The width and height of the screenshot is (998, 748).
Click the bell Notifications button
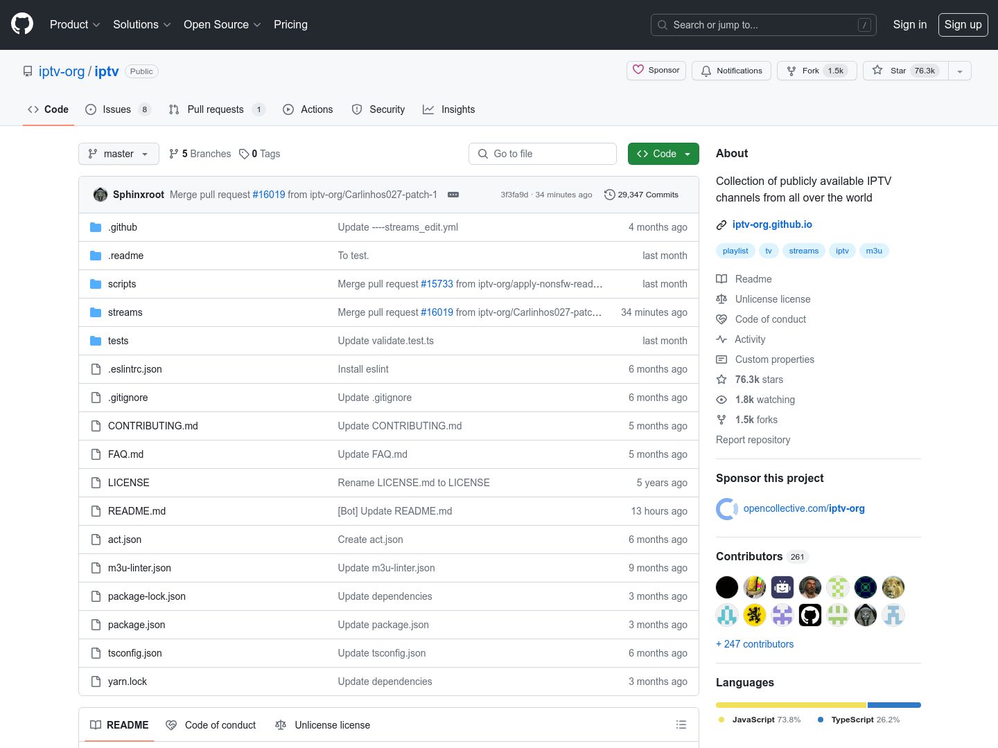pyautogui.click(x=731, y=71)
